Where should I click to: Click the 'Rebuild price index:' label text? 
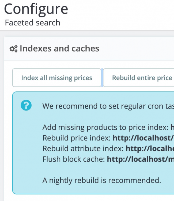(76, 138)
